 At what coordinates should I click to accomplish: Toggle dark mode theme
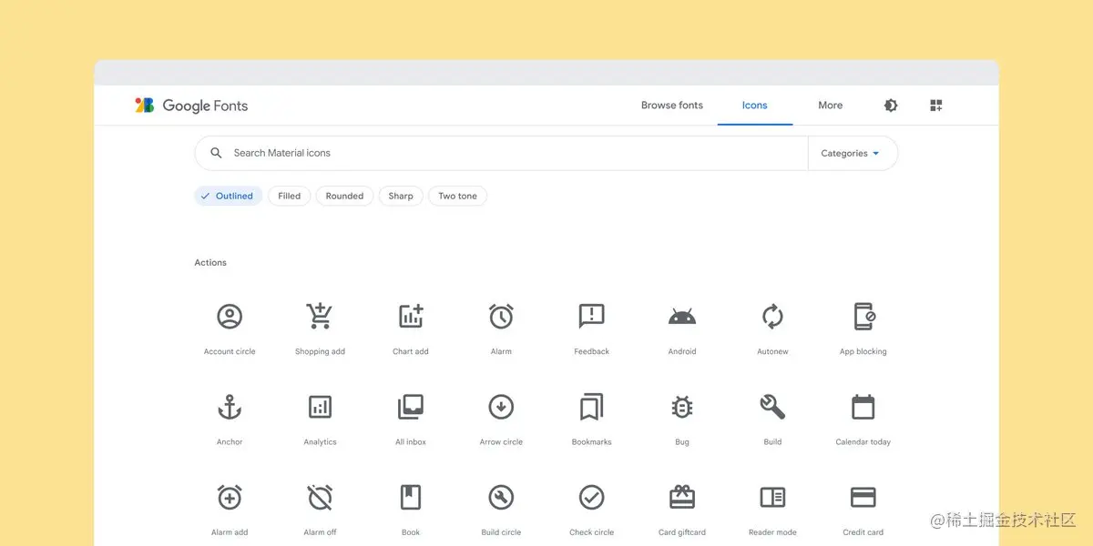pos(890,105)
